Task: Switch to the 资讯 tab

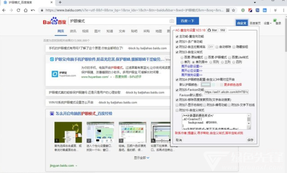Action: [73, 31]
